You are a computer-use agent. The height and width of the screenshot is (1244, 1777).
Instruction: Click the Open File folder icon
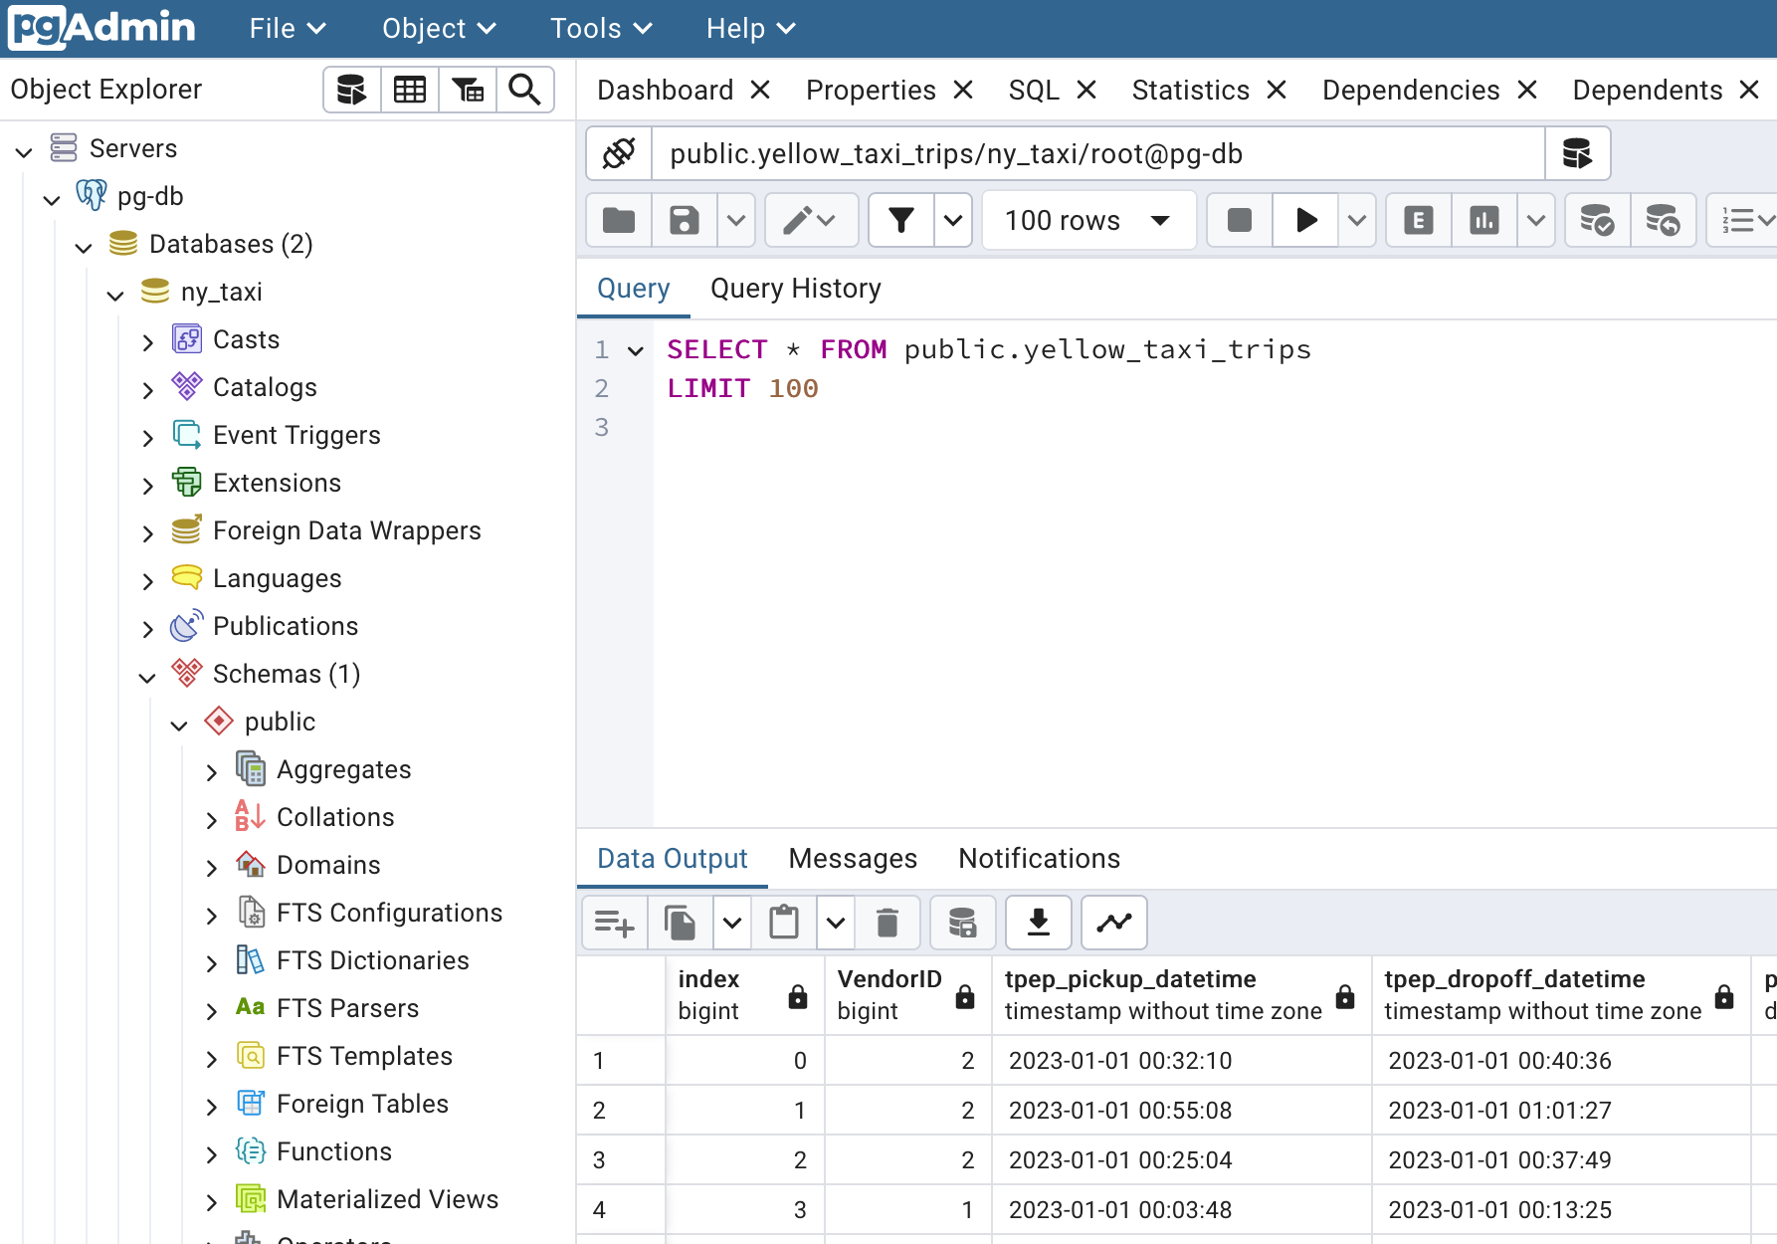click(x=619, y=220)
